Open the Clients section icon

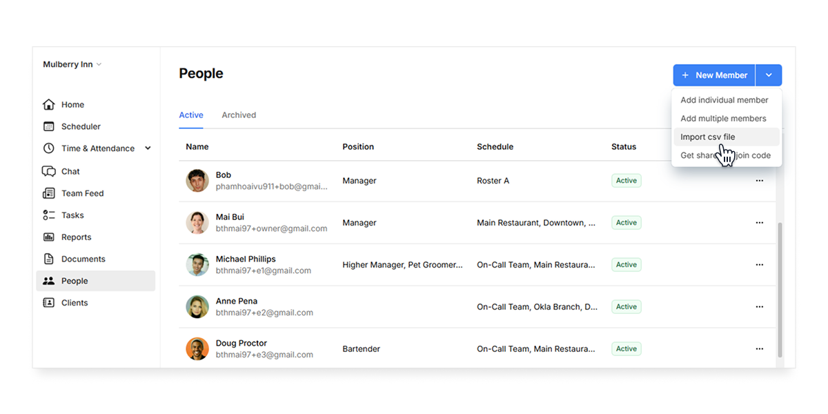pos(48,302)
